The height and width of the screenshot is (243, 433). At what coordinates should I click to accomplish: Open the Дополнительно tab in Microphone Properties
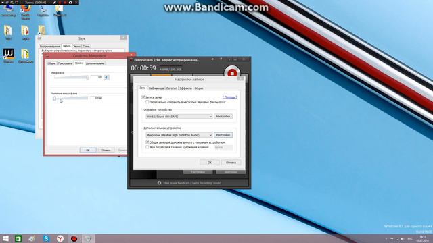click(95, 63)
